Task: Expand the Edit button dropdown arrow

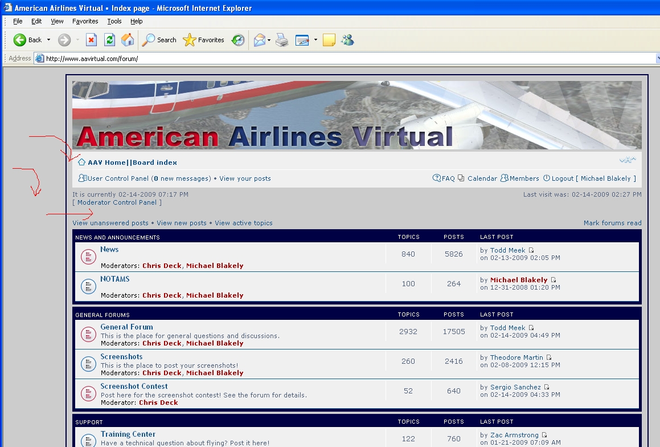Action: [315, 40]
